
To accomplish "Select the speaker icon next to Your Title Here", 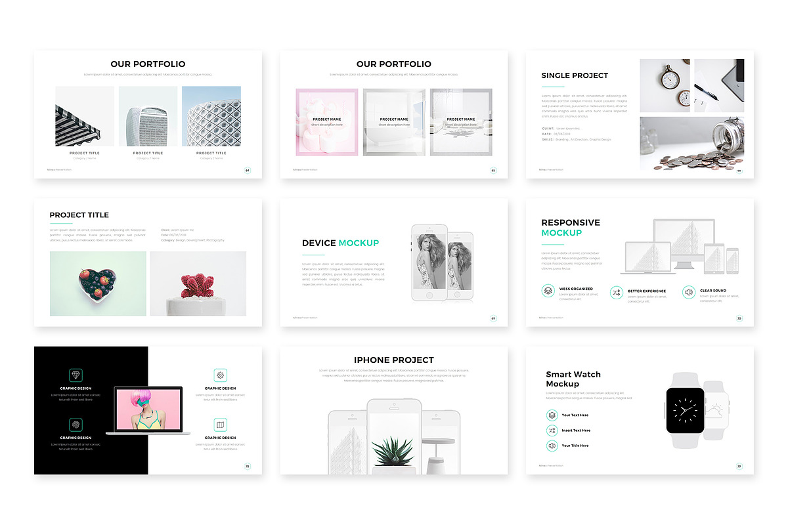I will [552, 446].
